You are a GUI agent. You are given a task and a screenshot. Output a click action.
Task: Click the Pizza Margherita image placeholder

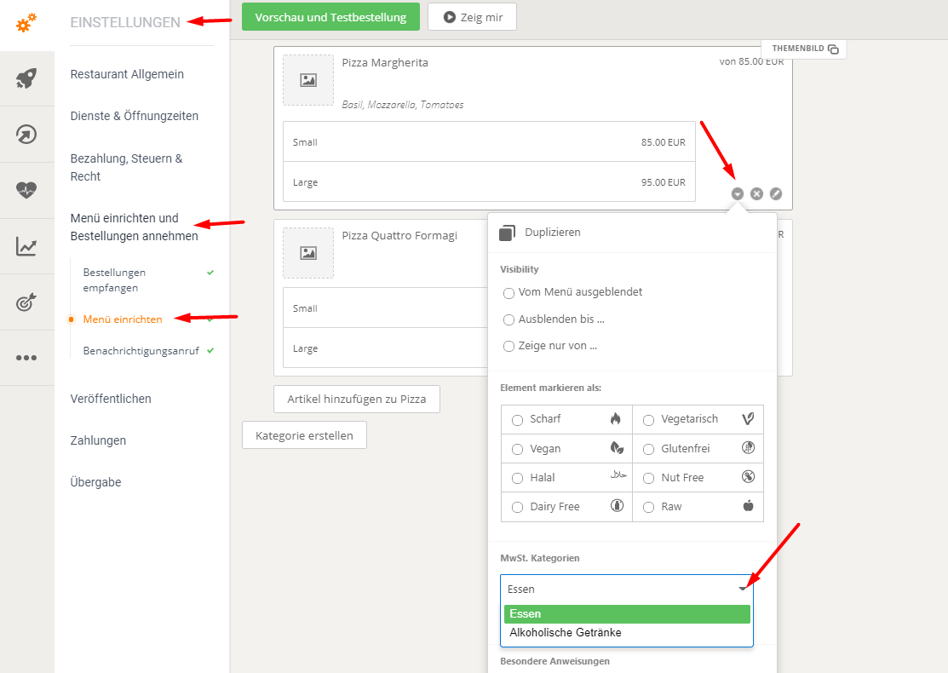coord(307,80)
